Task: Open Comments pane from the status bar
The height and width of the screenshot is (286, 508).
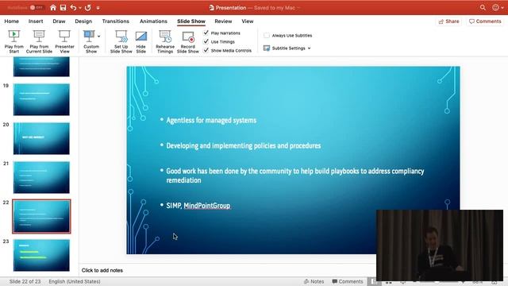Action: [x=348, y=281]
